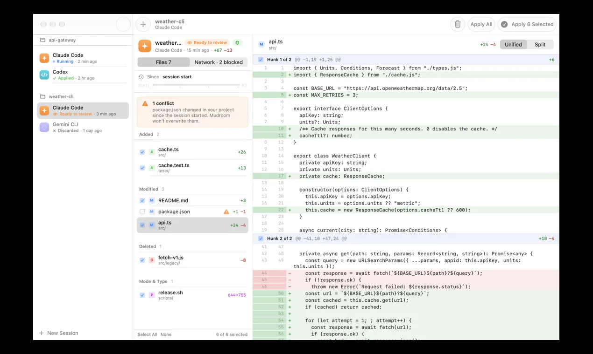Uncheck the cache.ts file checkbox
Image resolution: width=593 pixels, height=354 pixels.
click(x=142, y=152)
